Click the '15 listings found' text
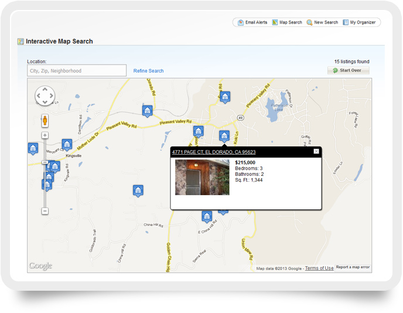Image resolution: width=403 pixels, height=313 pixels. [351, 62]
